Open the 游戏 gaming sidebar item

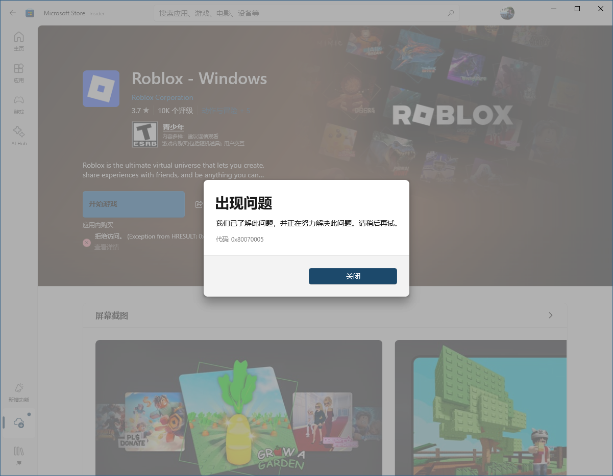tap(19, 104)
